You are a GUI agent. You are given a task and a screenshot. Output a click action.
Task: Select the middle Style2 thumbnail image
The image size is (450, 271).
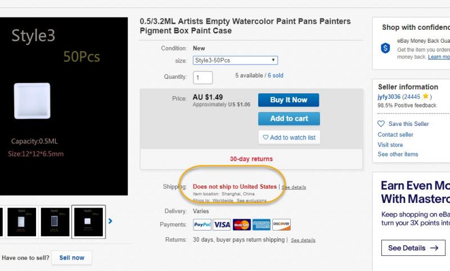(x=55, y=222)
